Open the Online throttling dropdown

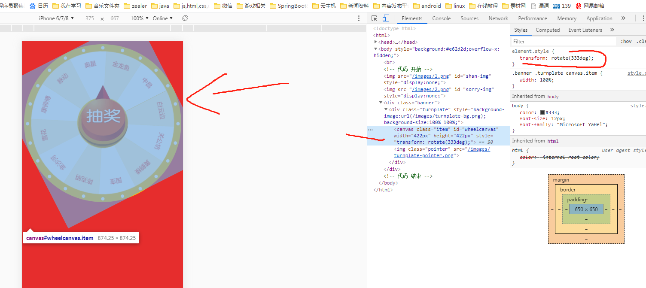tap(163, 18)
